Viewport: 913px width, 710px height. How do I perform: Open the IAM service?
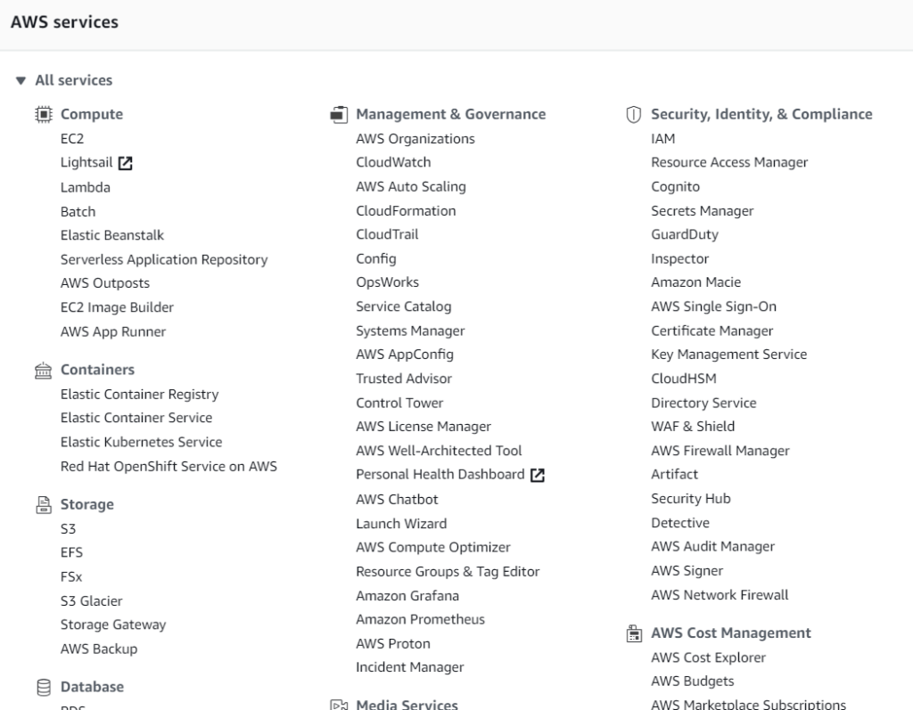click(663, 139)
